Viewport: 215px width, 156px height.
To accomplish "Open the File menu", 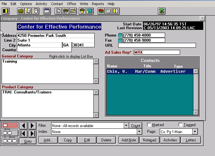I will pyautogui.click(x=4, y=4).
